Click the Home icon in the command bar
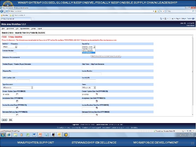The image size is (196, 147). tap(161, 19)
